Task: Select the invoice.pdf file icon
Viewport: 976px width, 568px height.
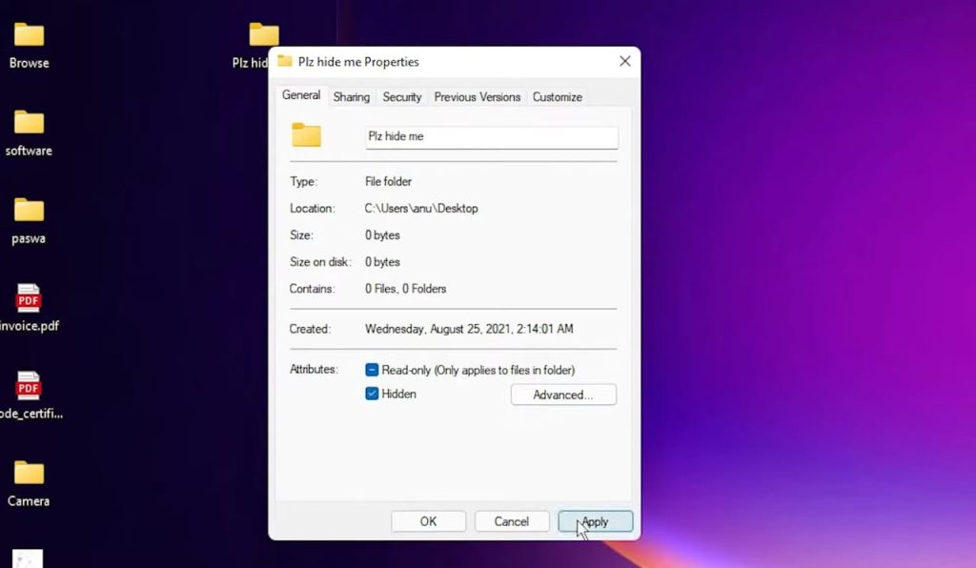Action: click(x=29, y=299)
